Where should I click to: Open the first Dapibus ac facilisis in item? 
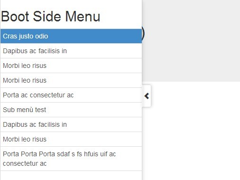[71, 51]
